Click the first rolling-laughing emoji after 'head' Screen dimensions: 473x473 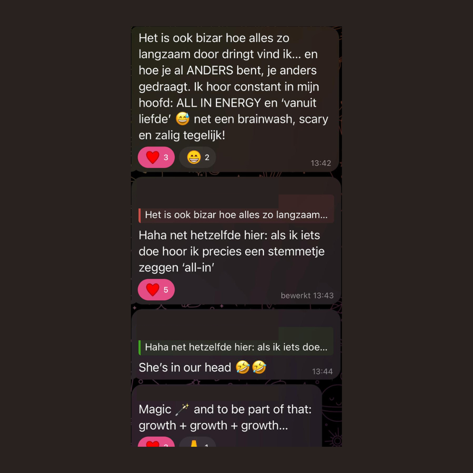[243, 367]
